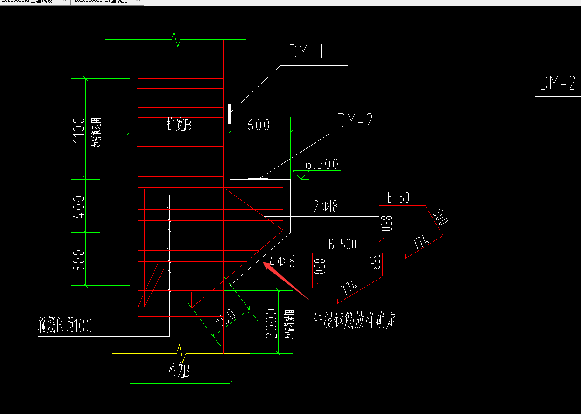
Task: Select the 300 vertical dimension text
Action: 79,261
